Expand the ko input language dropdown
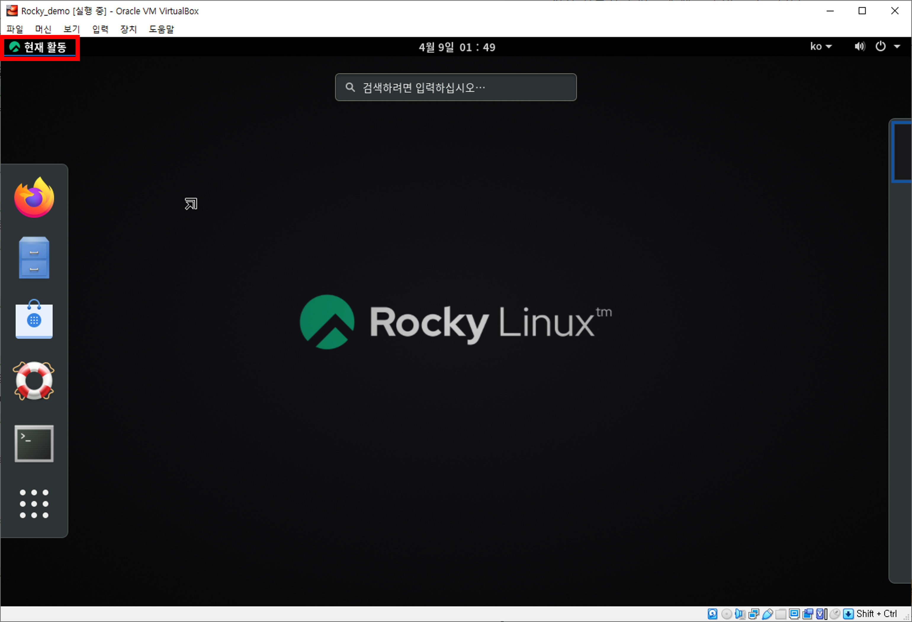 821,47
